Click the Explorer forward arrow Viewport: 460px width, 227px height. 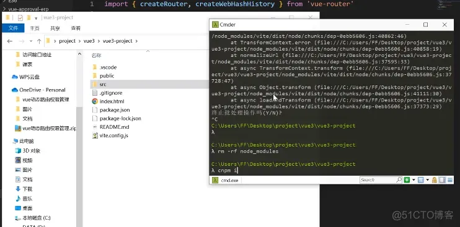22,41
